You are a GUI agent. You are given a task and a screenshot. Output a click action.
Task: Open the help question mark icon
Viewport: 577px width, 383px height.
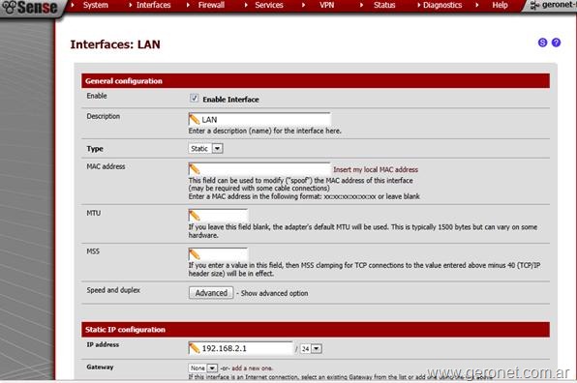pos(556,43)
